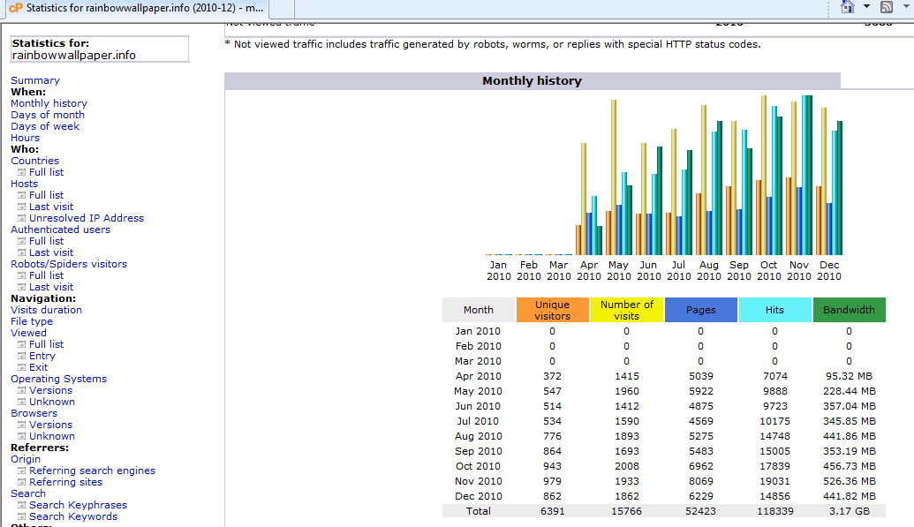Click the icon beside Referring search engines
Viewport: 914px width, 527px height.
tap(21, 471)
